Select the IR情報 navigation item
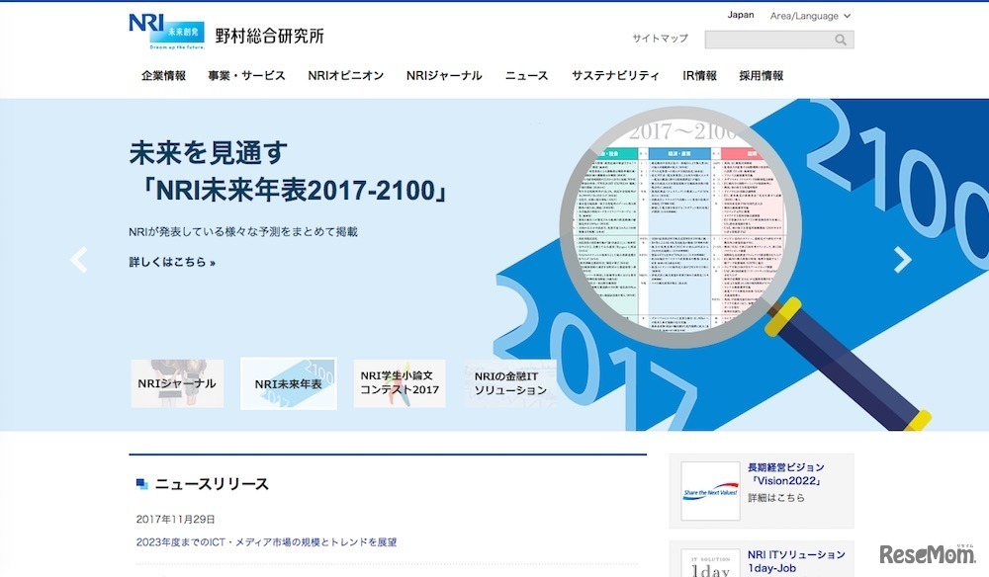Image resolution: width=989 pixels, height=577 pixels. click(699, 75)
